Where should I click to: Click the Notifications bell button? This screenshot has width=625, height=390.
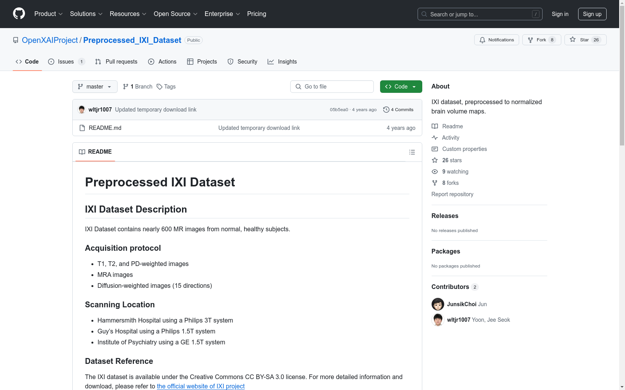(x=496, y=40)
